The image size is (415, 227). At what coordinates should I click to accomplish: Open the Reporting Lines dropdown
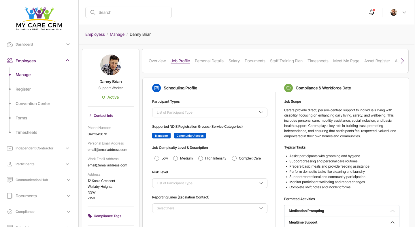(210, 208)
